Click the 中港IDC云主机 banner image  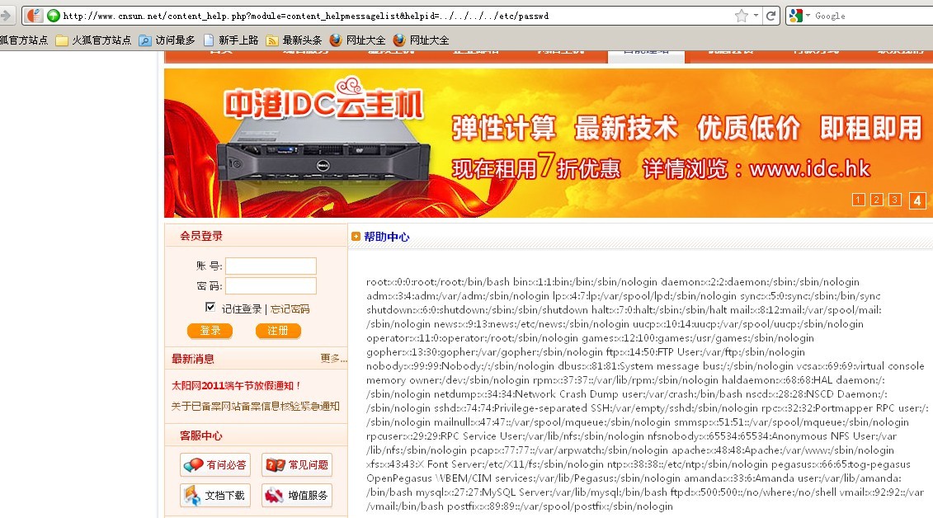click(x=548, y=144)
